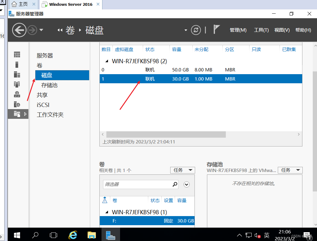Select the F: volume row
This screenshot has width=317, height=241.
click(147, 221)
